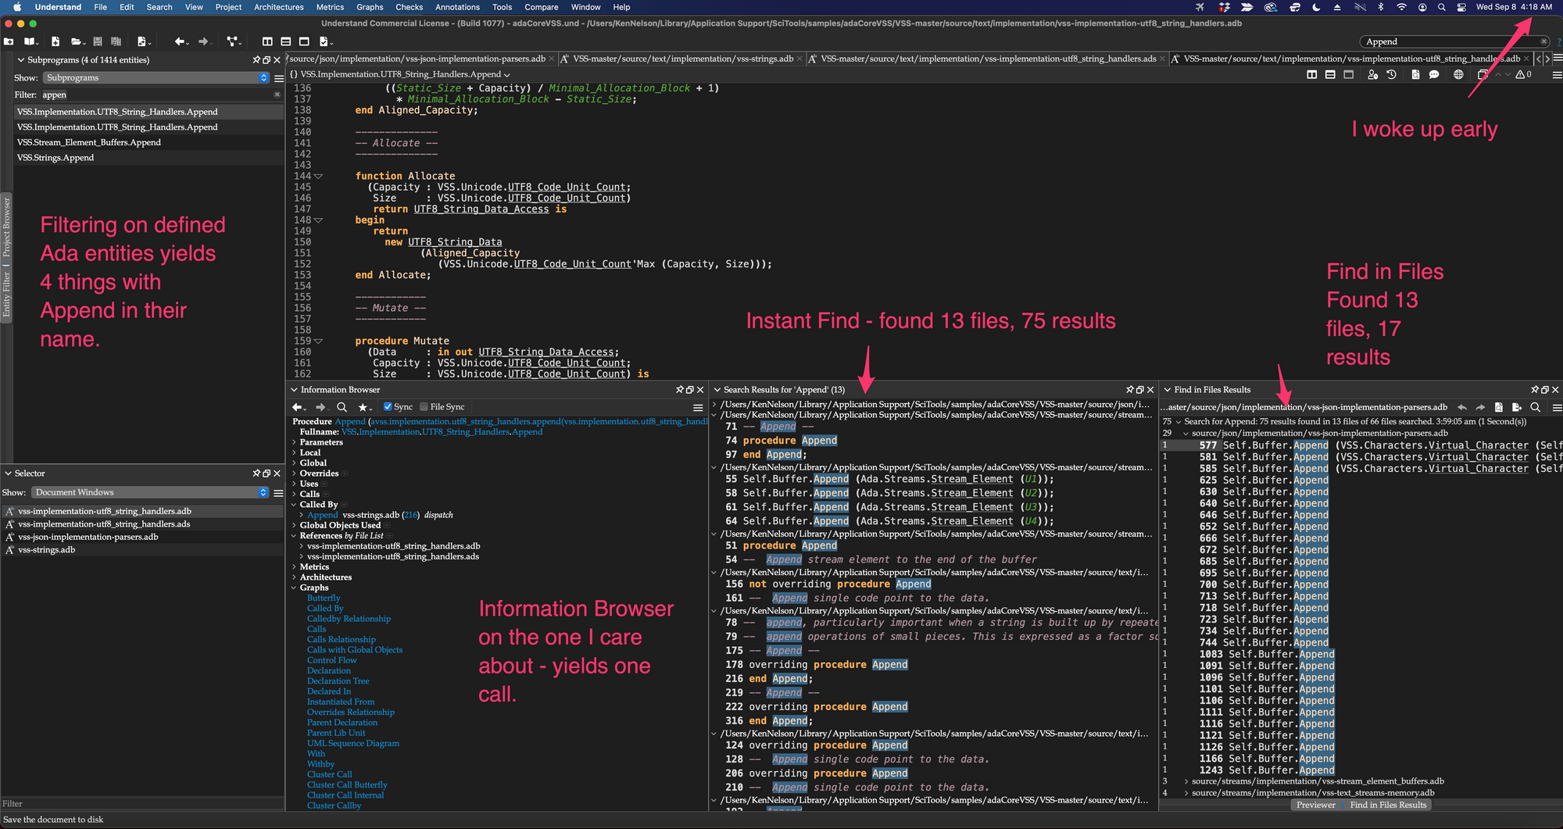Viewport: 1563px width, 829px height.
Task: Switch to the utf8_string_handlers.ads editor tab
Action: 988,59
